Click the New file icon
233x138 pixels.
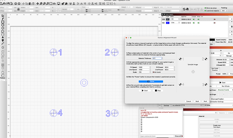click(x=1, y=4)
